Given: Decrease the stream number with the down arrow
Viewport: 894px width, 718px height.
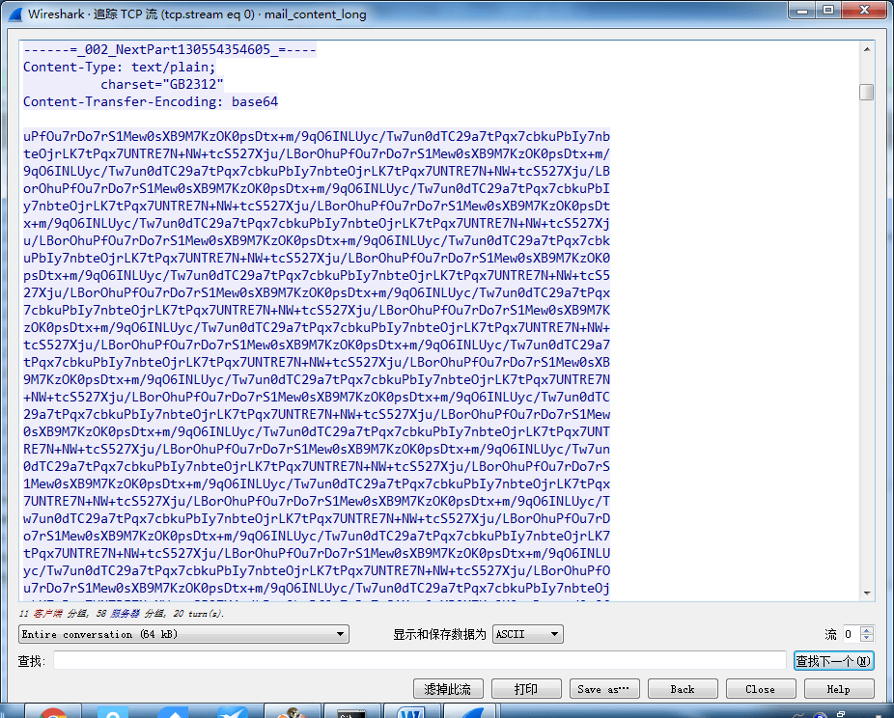Looking at the screenshot, I should (866, 638).
